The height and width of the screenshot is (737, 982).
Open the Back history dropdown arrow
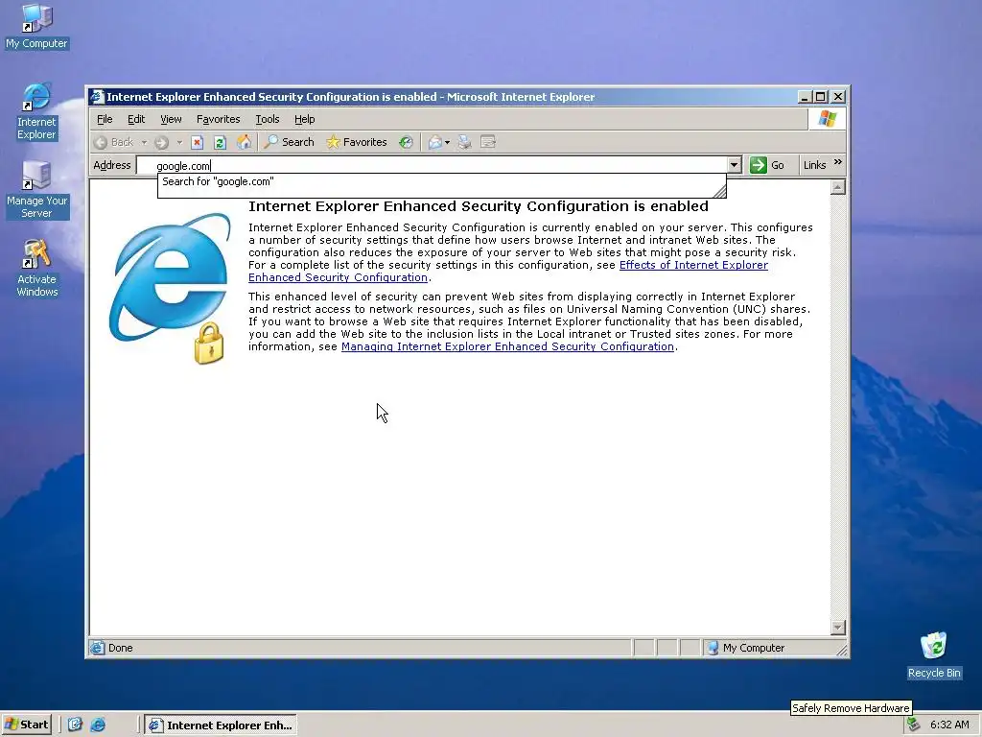[144, 142]
